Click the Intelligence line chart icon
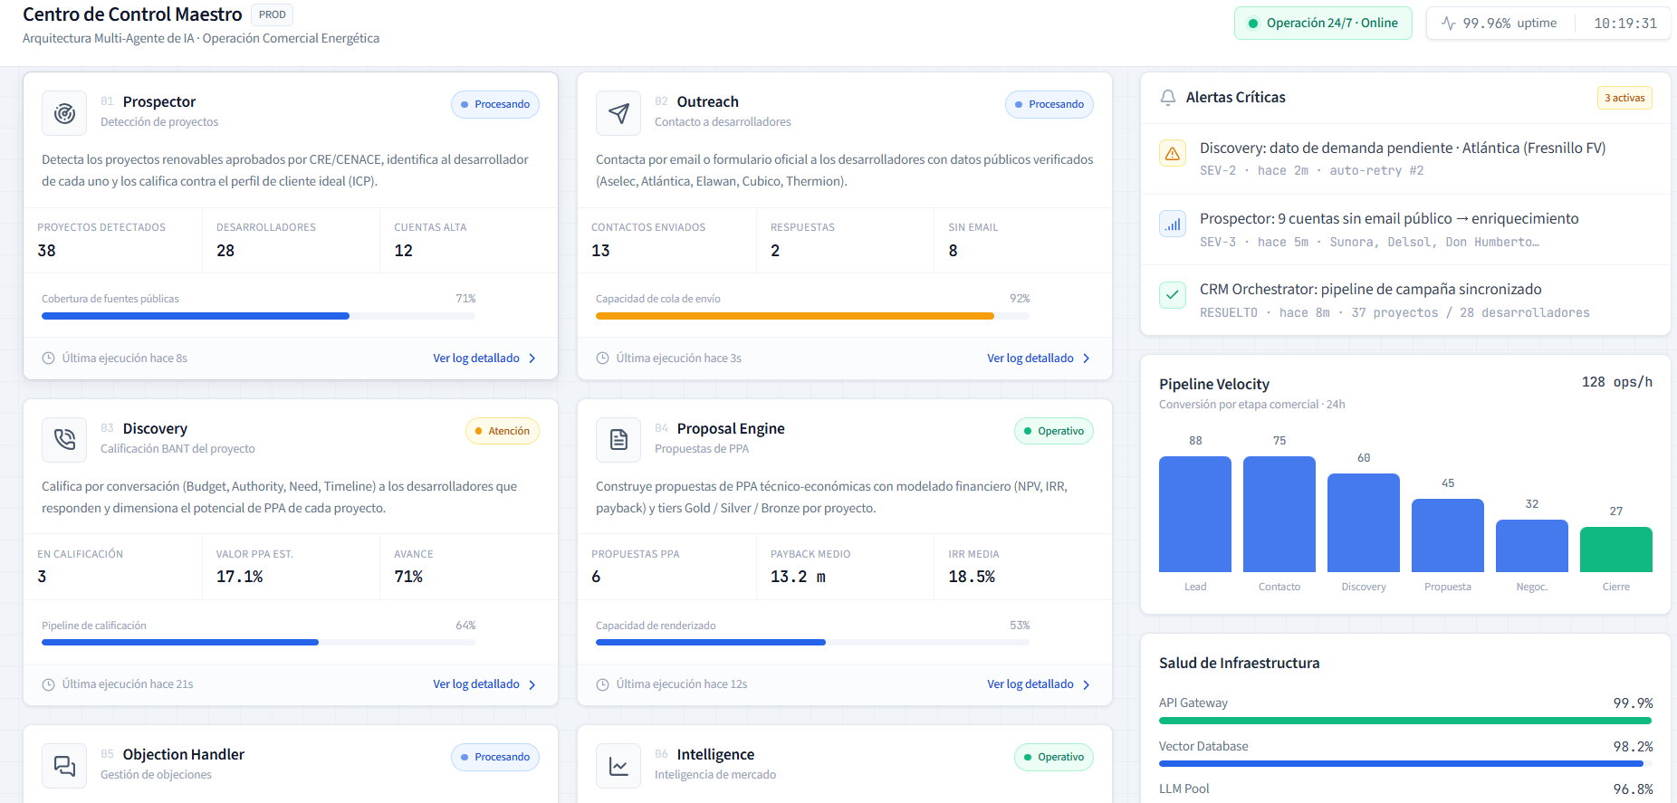The height and width of the screenshot is (803, 1677). [618, 766]
